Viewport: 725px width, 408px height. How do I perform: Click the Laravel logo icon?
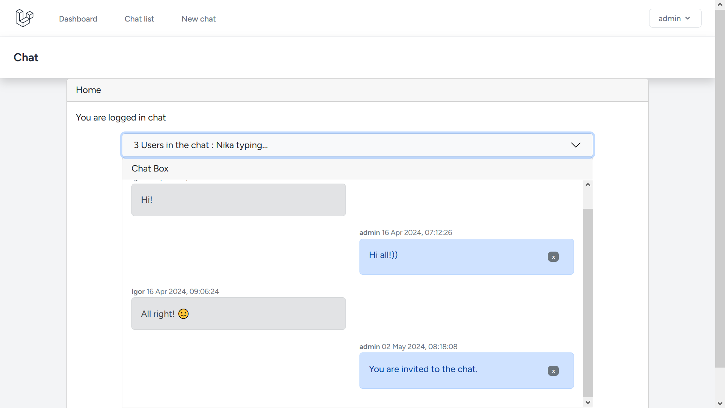[25, 18]
